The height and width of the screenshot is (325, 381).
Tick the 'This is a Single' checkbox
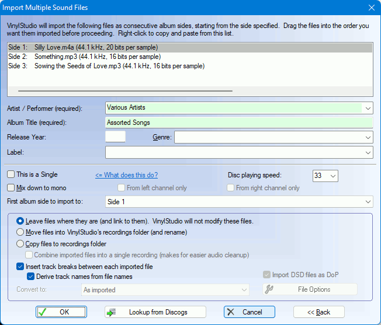point(11,174)
